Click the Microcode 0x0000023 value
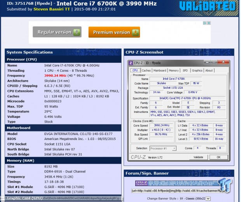This screenshot has width=241, height=202. coord(53,101)
